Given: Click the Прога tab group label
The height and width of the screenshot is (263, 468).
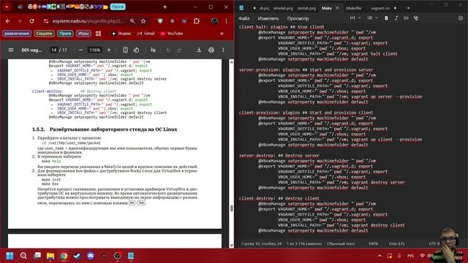Looking at the screenshot, I should point(118,7).
